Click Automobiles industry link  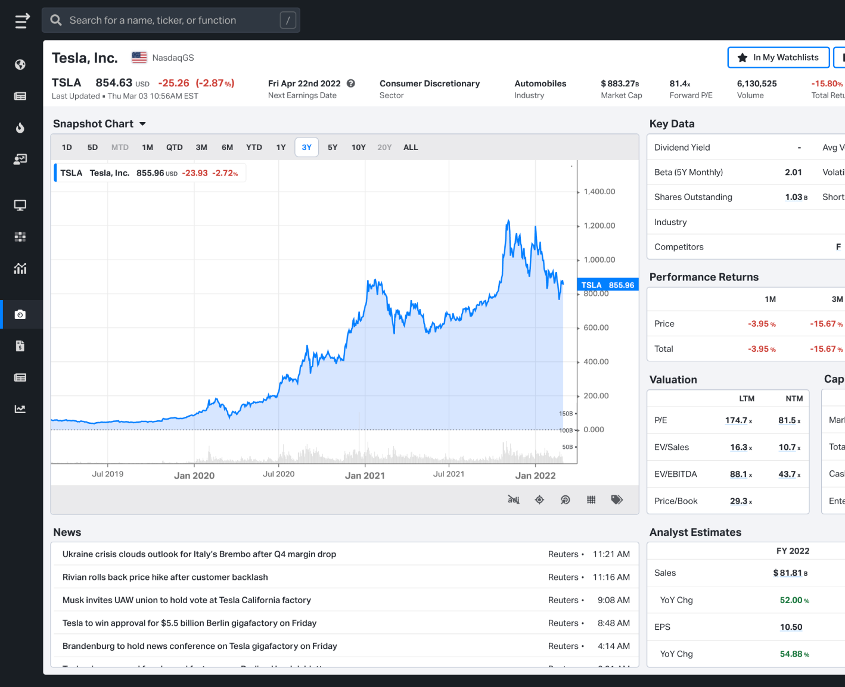coord(540,83)
